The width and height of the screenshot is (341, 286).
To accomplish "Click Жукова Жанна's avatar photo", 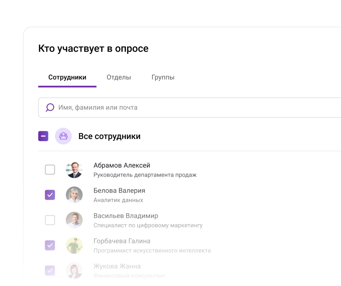I will pos(74,270).
